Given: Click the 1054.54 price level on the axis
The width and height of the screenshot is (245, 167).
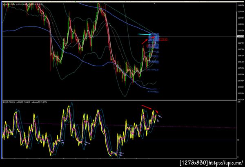Looking at the screenshot, I should 241,80.
